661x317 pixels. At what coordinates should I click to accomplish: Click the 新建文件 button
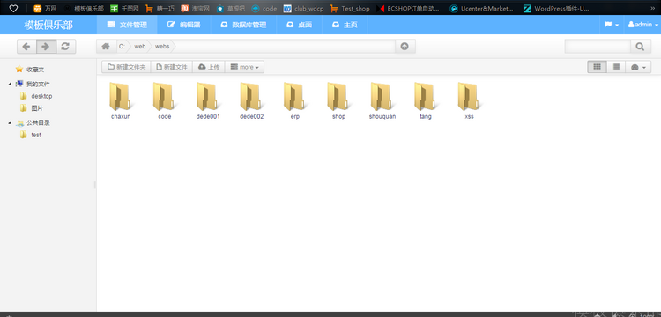click(172, 67)
